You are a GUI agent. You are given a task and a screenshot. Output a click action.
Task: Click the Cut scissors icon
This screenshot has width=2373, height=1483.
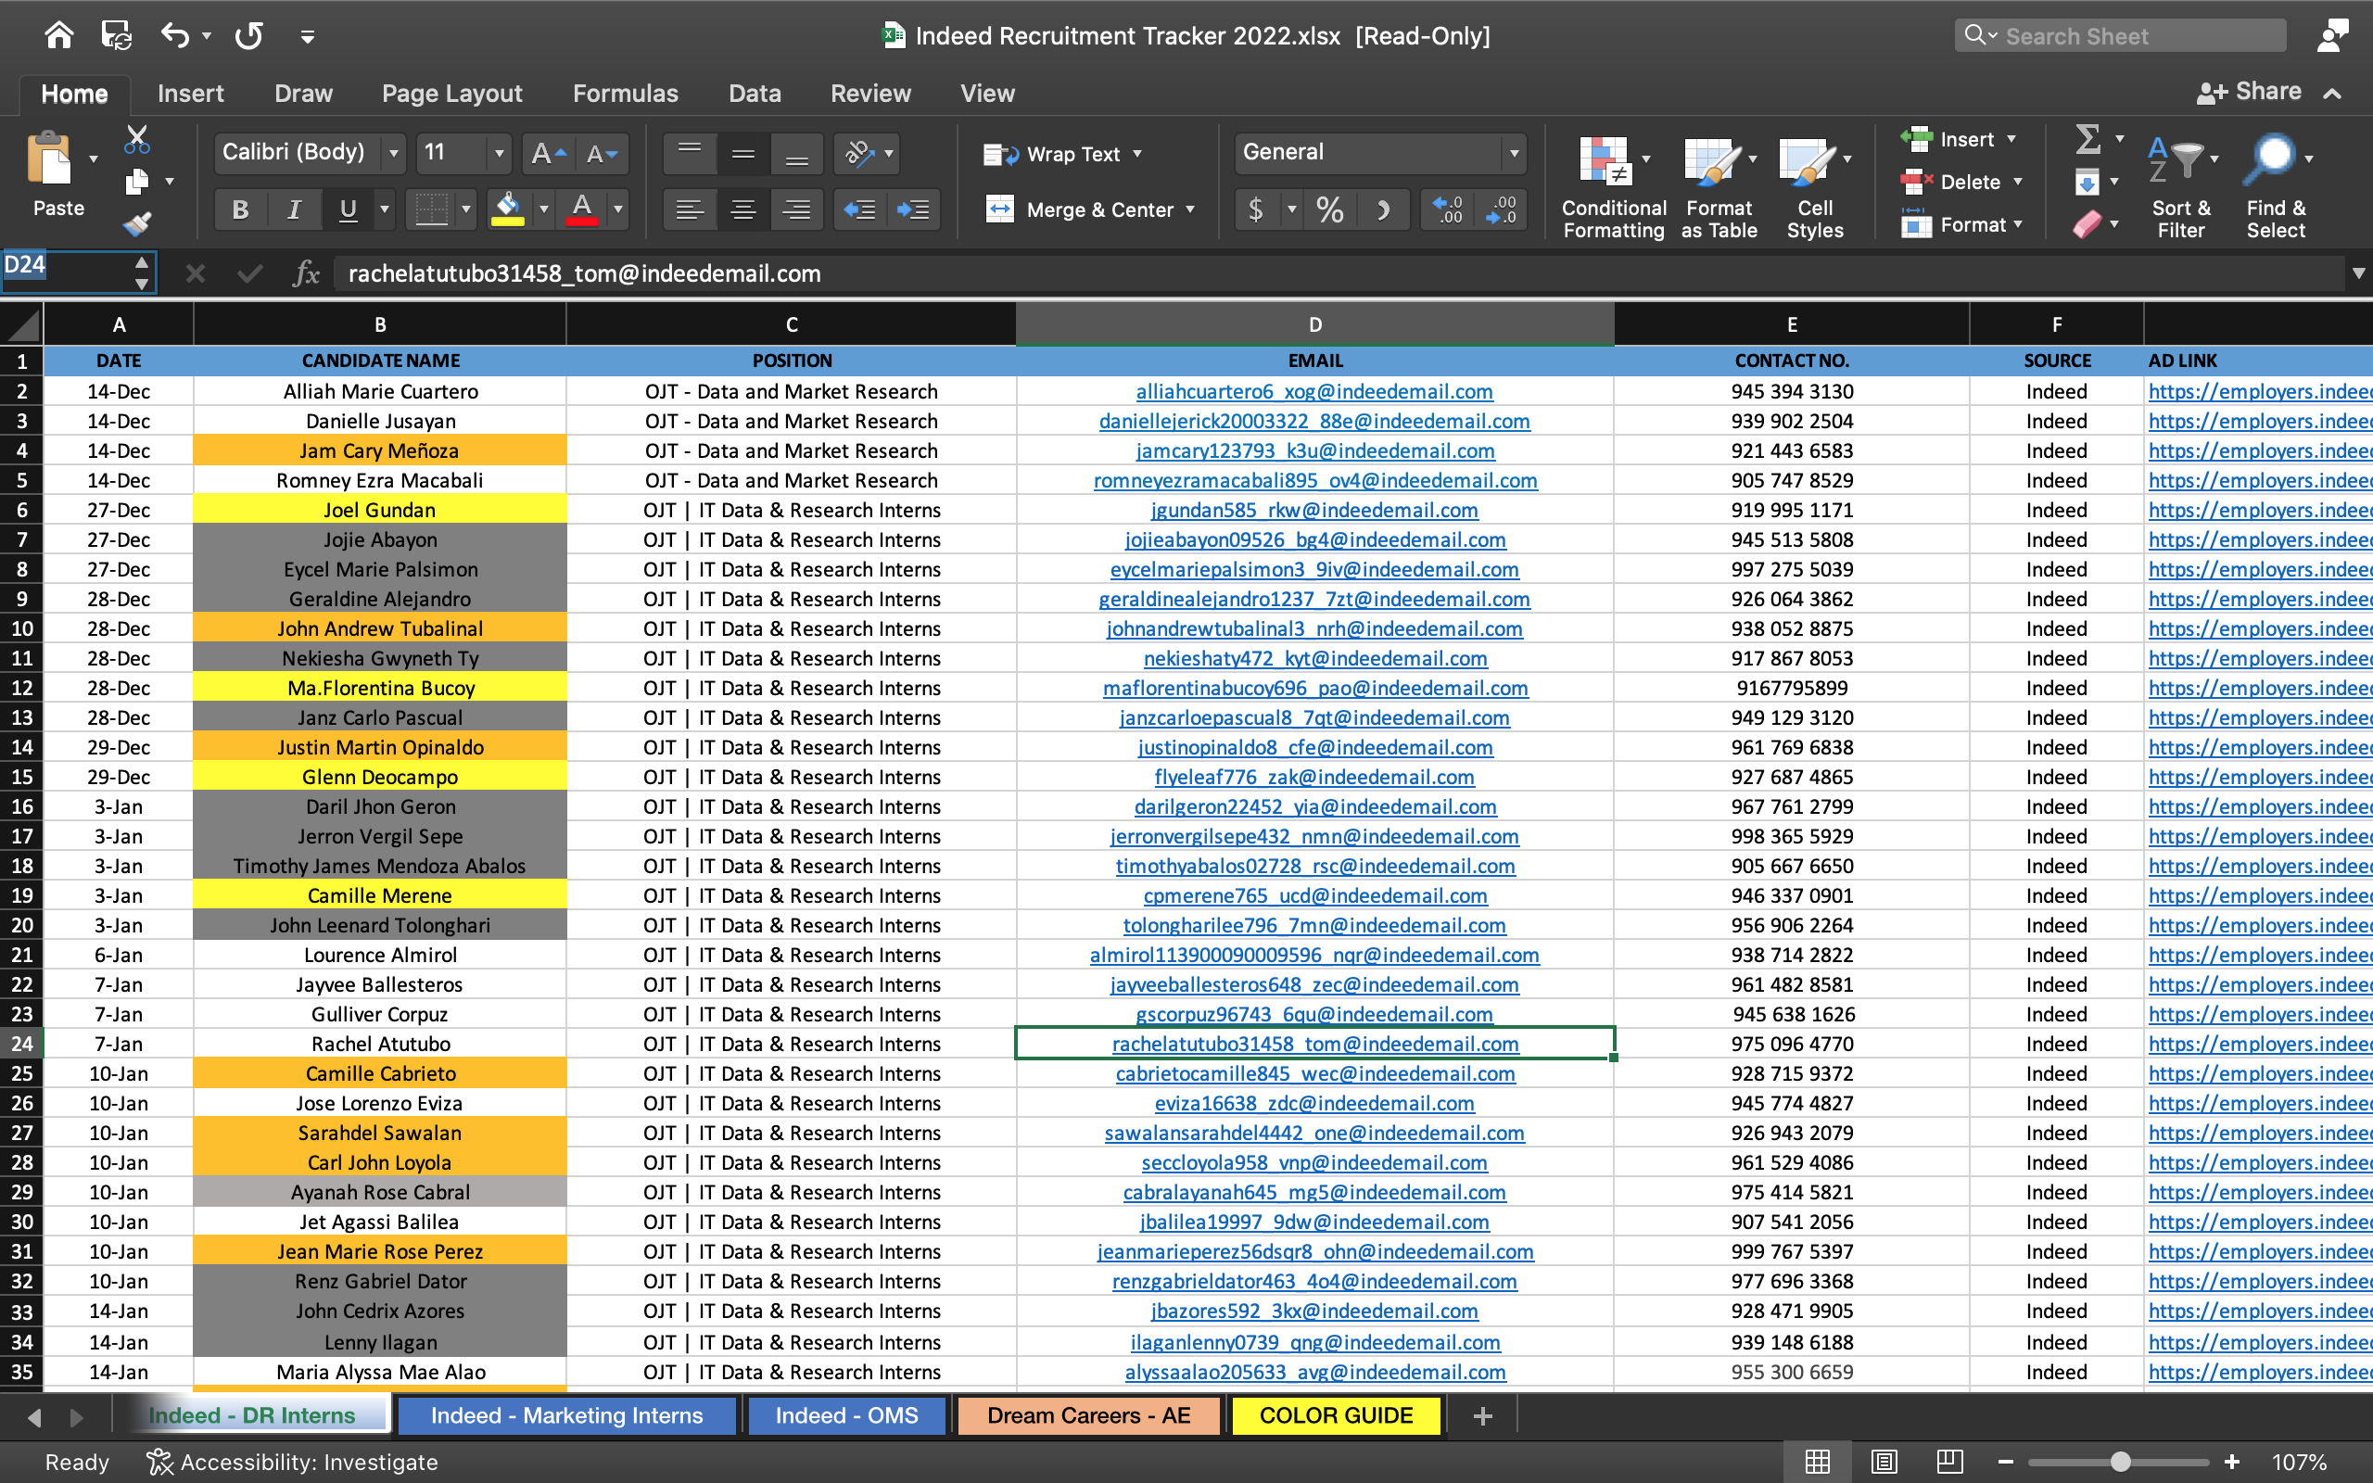137,139
